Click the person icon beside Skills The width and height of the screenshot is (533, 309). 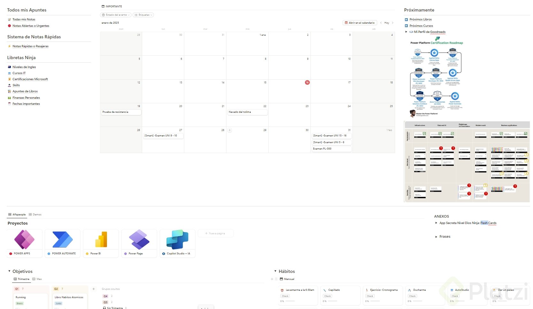(x=10, y=85)
